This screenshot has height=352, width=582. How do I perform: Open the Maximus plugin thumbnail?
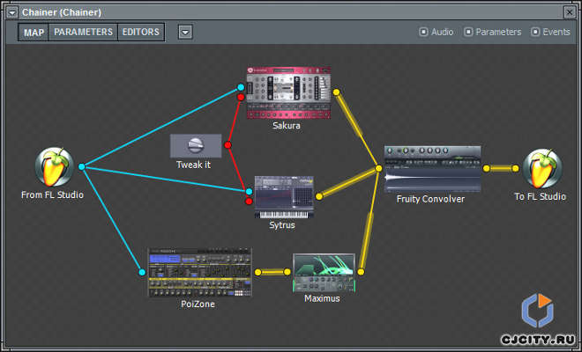click(x=324, y=273)
